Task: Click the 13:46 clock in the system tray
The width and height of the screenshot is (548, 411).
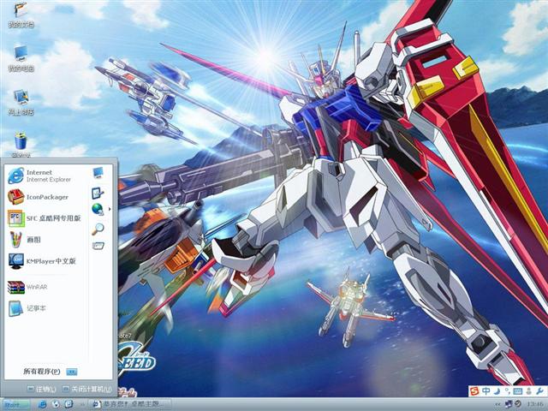Action: [534, 405]
